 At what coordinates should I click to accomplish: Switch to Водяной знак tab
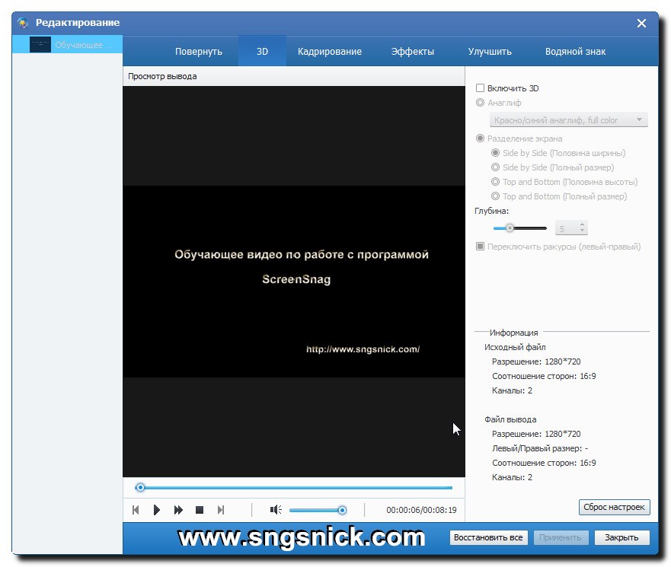575,51
